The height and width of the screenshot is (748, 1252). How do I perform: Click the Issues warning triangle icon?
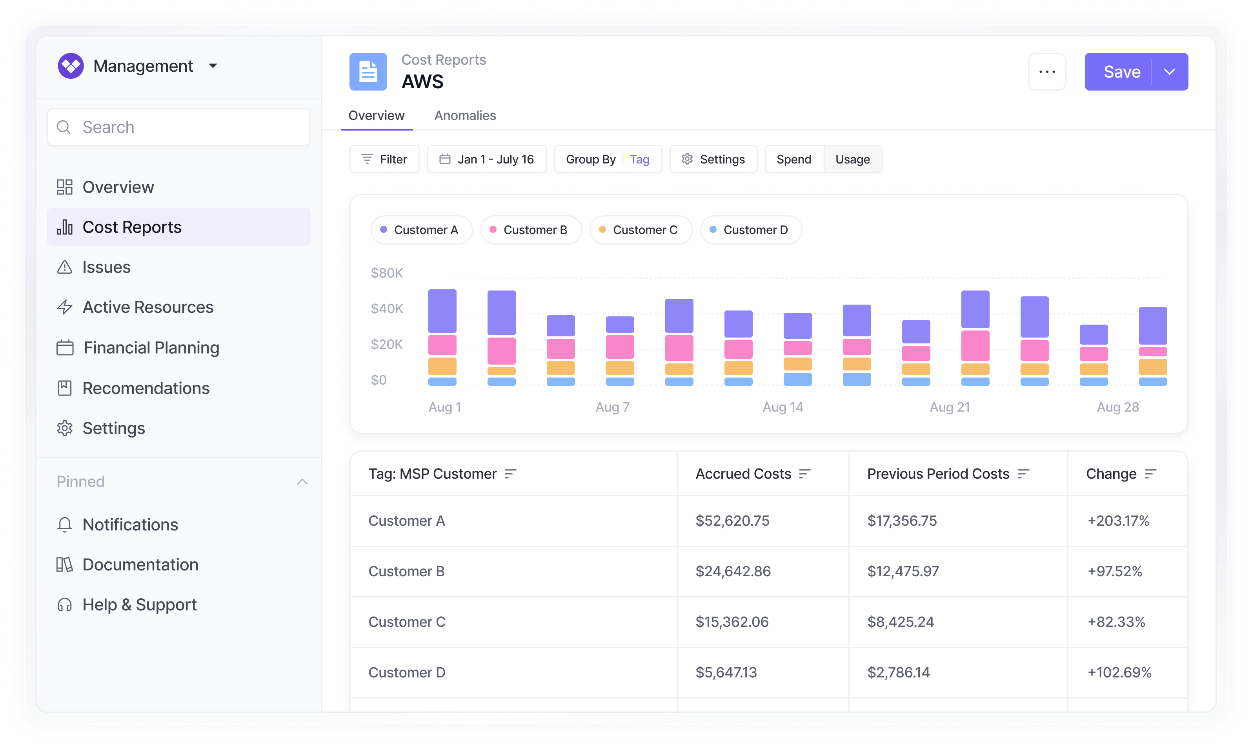pyautogui.click(x=65, y=267)
